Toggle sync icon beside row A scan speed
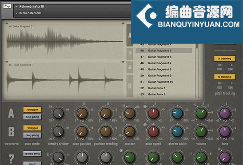This screenshot has height=165, width=243. pyautogui.click(x=145, y=106)
